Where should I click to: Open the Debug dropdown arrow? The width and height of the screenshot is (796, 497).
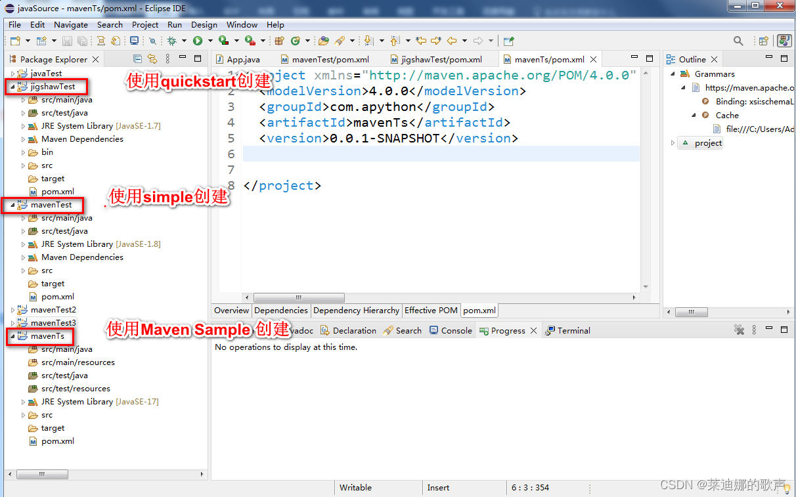coord(184,41)
